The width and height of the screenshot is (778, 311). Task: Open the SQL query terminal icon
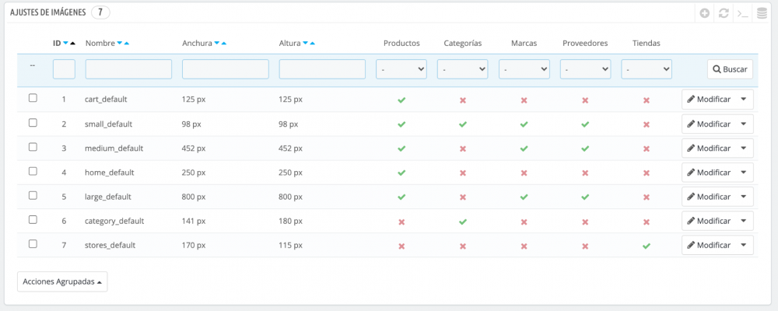pos(743,13)
